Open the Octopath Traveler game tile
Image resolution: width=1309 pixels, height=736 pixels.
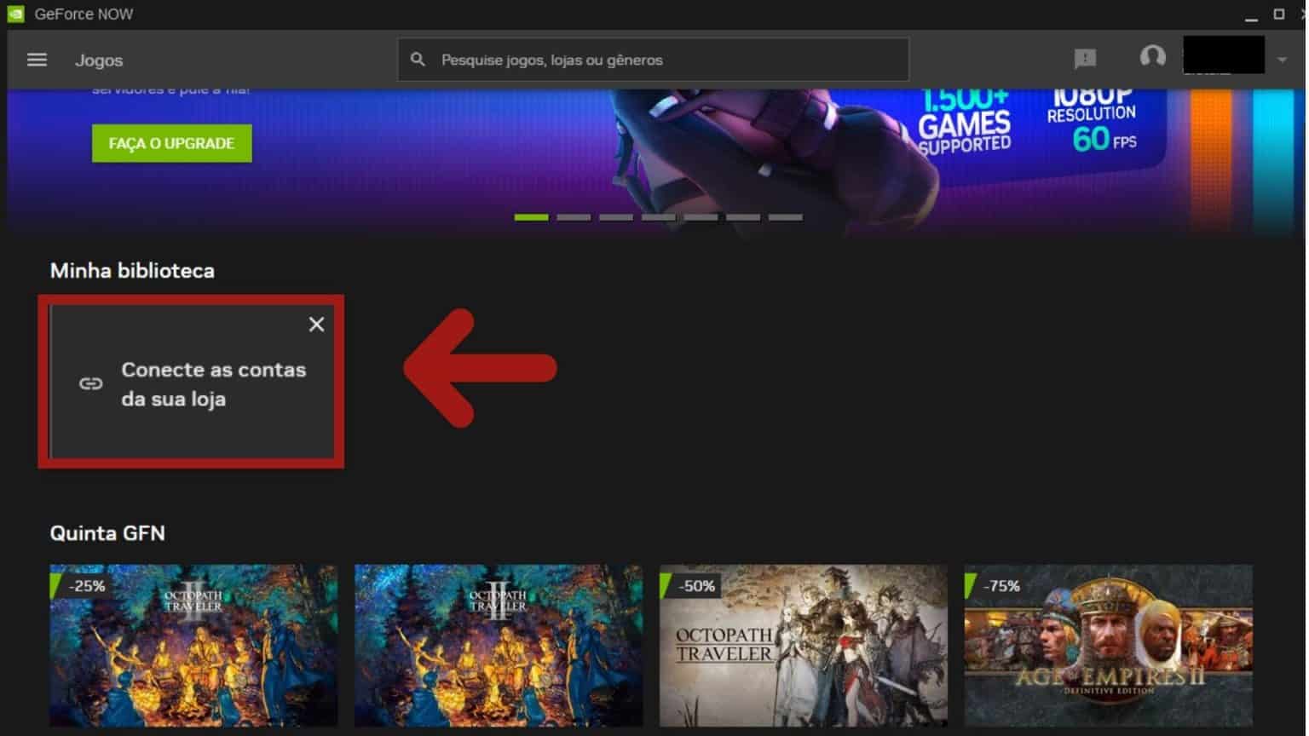[804, 645]
